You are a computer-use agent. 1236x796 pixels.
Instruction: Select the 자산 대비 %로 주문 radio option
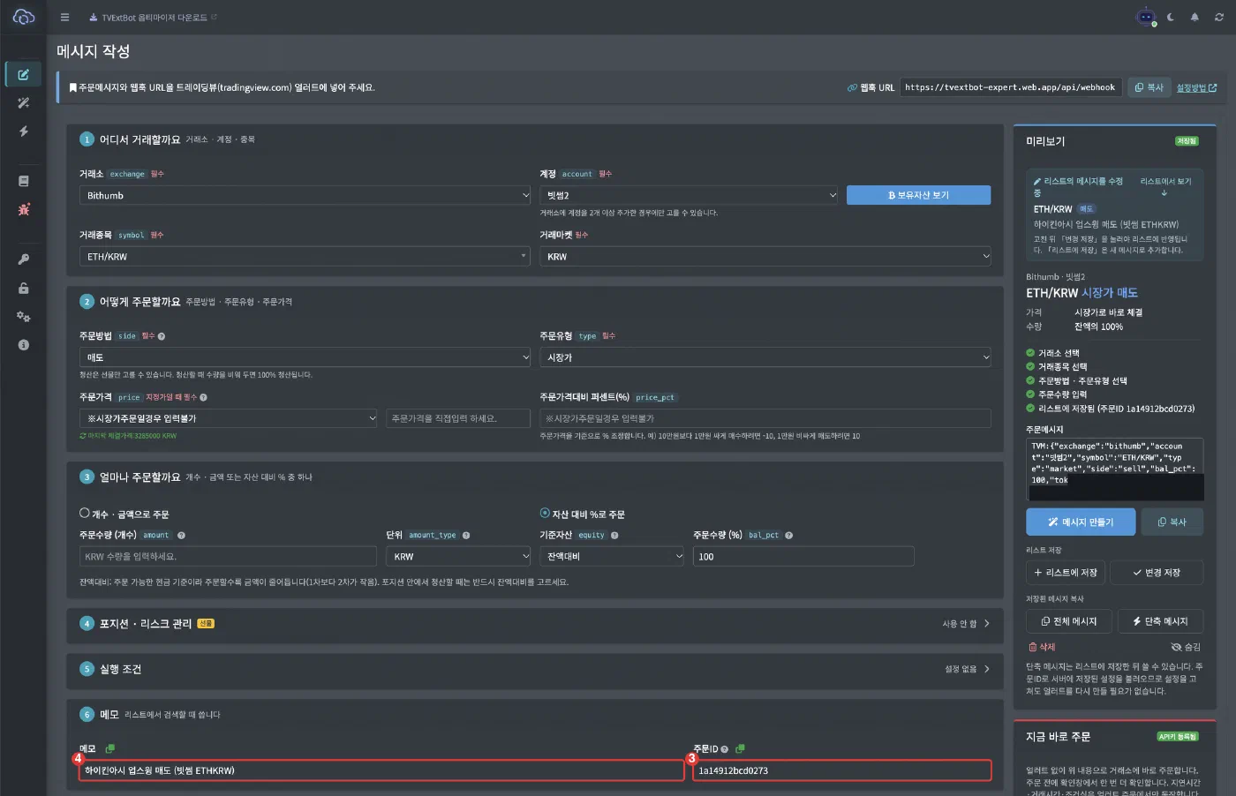click(545, 513)
